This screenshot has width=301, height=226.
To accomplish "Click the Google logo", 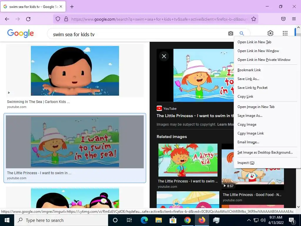I will pyautogui.click(x=21, y=34).
